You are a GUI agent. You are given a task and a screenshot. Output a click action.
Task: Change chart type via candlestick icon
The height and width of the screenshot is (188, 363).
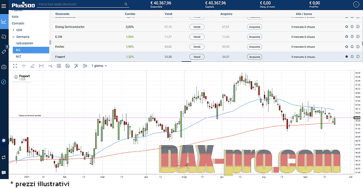pos(85,66)
